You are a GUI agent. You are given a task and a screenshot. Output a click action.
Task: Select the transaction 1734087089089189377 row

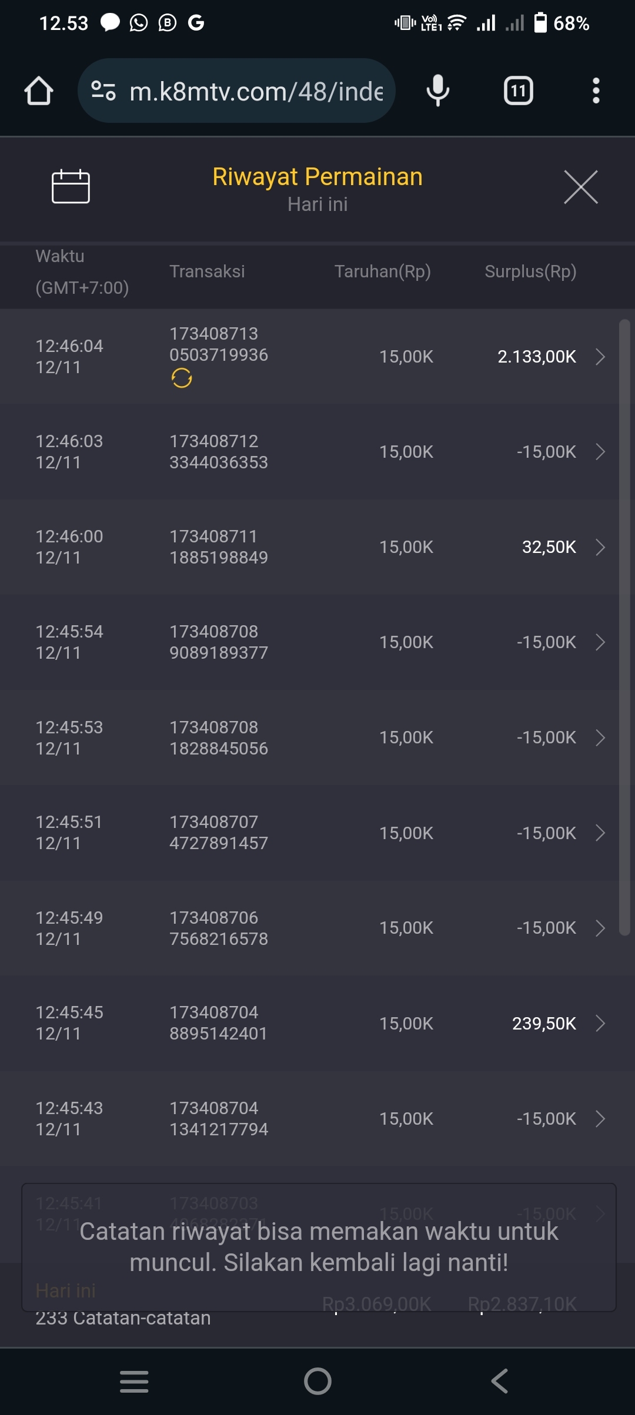coord(219,642)
